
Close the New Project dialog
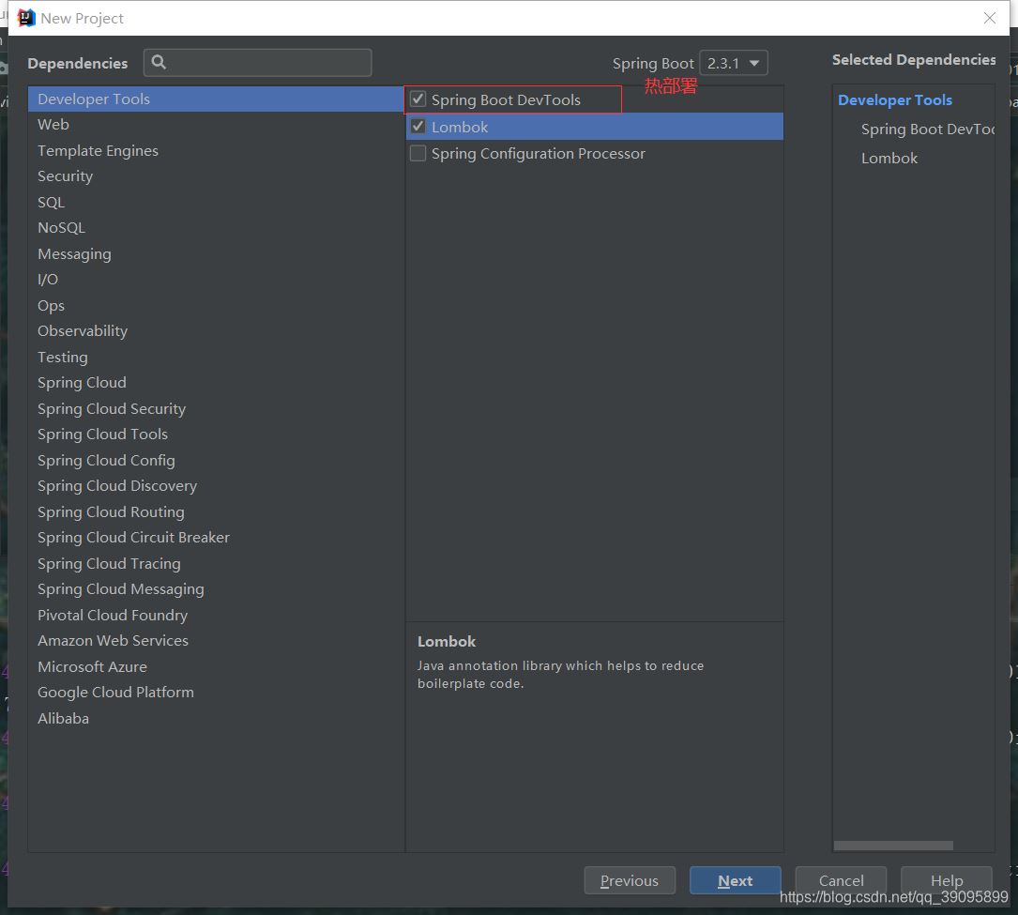pos(990,18)
